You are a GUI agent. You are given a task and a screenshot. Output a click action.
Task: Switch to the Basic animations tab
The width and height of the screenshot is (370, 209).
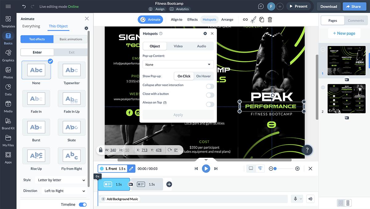coord(71,39)
